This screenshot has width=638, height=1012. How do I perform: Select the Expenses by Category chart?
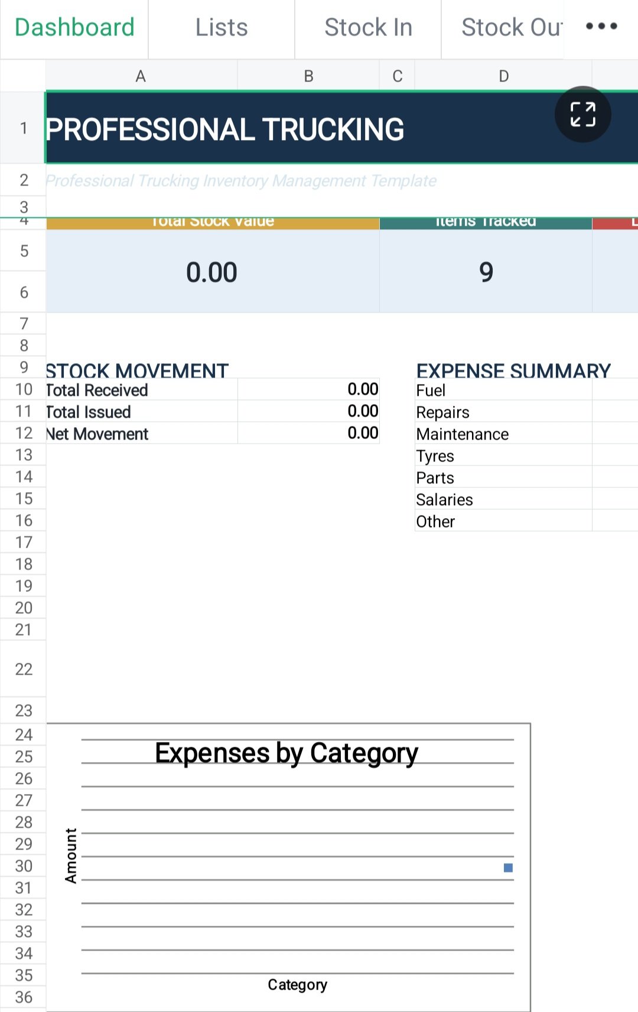click(288, 867)
